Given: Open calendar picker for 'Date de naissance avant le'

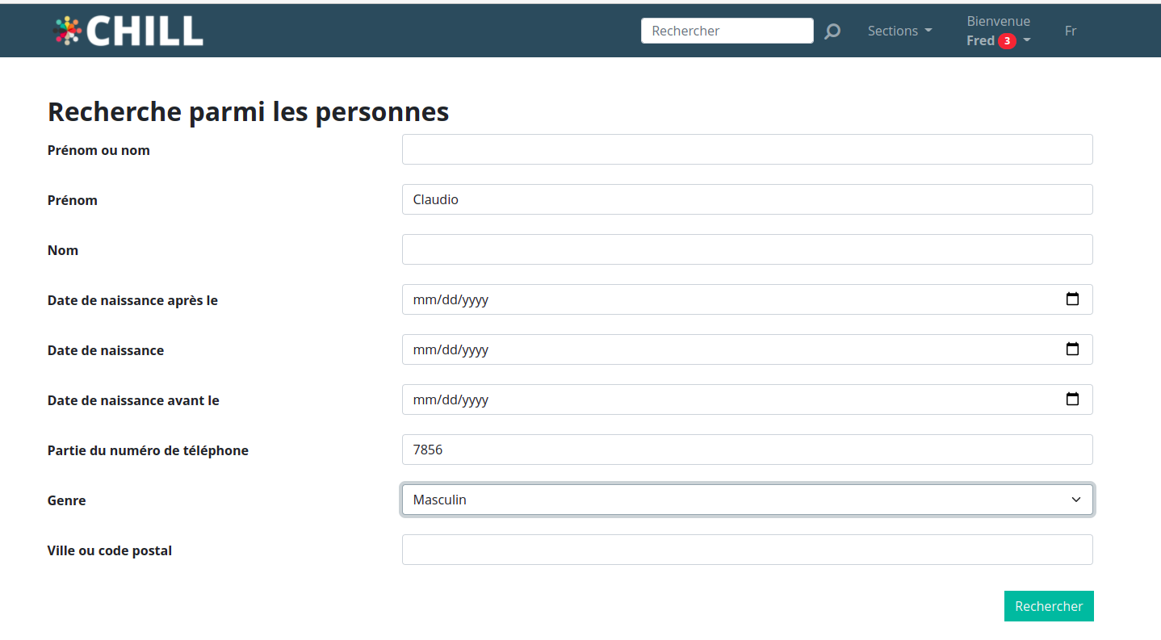Looking at the screenshot, I should pos(1072,399).
